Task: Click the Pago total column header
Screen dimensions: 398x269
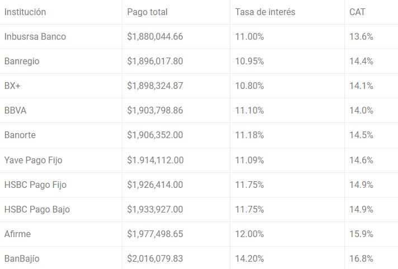Action: pyautogui.click(x=147, y=12)
